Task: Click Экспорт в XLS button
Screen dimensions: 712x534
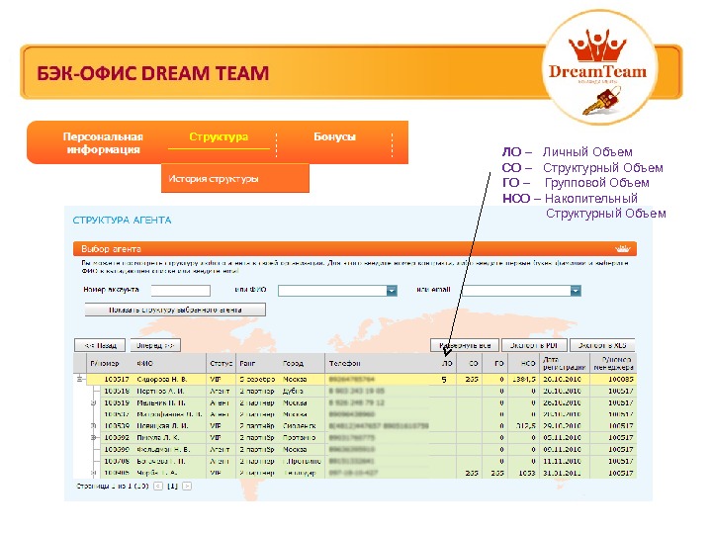Action: pos(602,345)
